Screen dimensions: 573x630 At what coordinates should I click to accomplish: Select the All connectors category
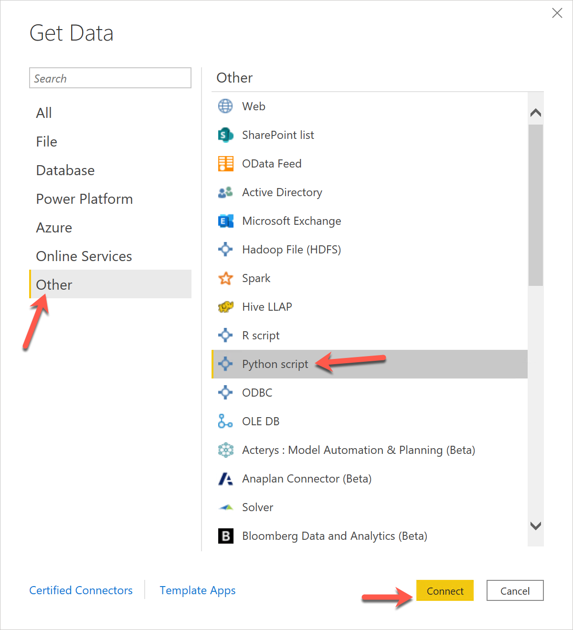tap(43, 113)
